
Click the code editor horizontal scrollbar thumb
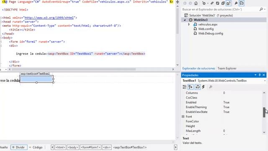coord(74,69)
